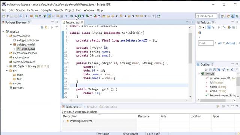Switch to the Java EE perspective icon
Viewport: 240px width, 135px height.
[x=228, y=16]
